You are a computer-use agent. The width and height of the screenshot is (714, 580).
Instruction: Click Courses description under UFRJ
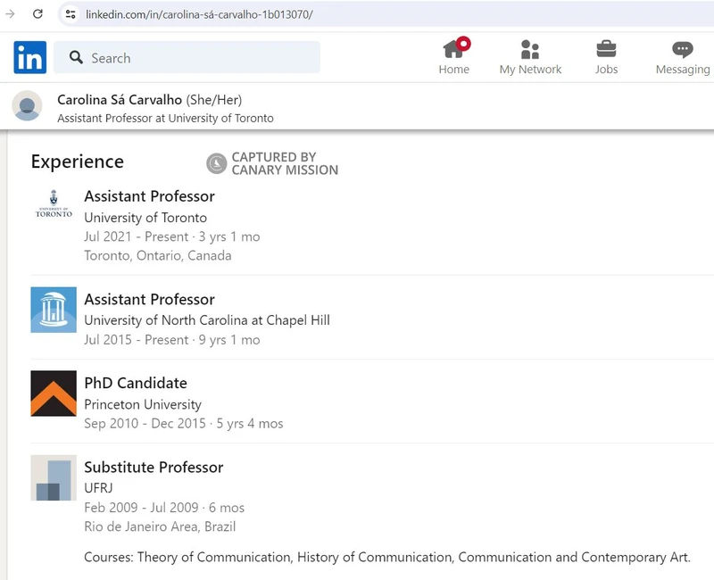pos(387,557)
